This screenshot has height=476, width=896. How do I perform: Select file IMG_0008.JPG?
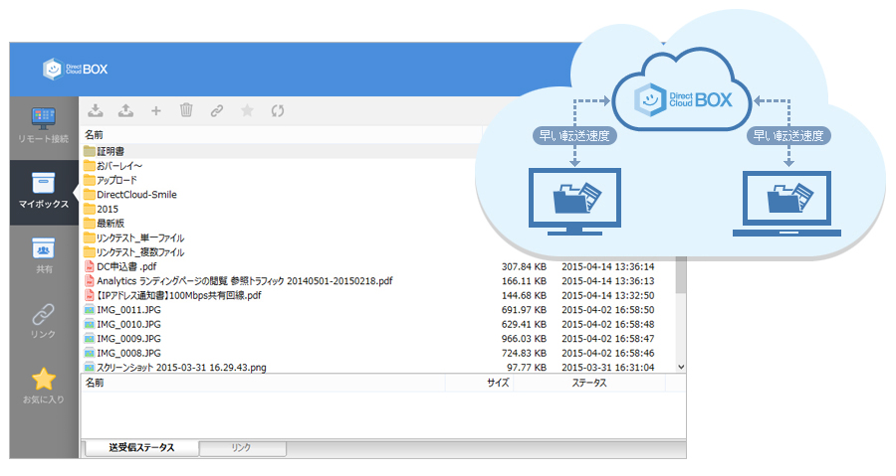pyautogui.click(x=128, y=353)
